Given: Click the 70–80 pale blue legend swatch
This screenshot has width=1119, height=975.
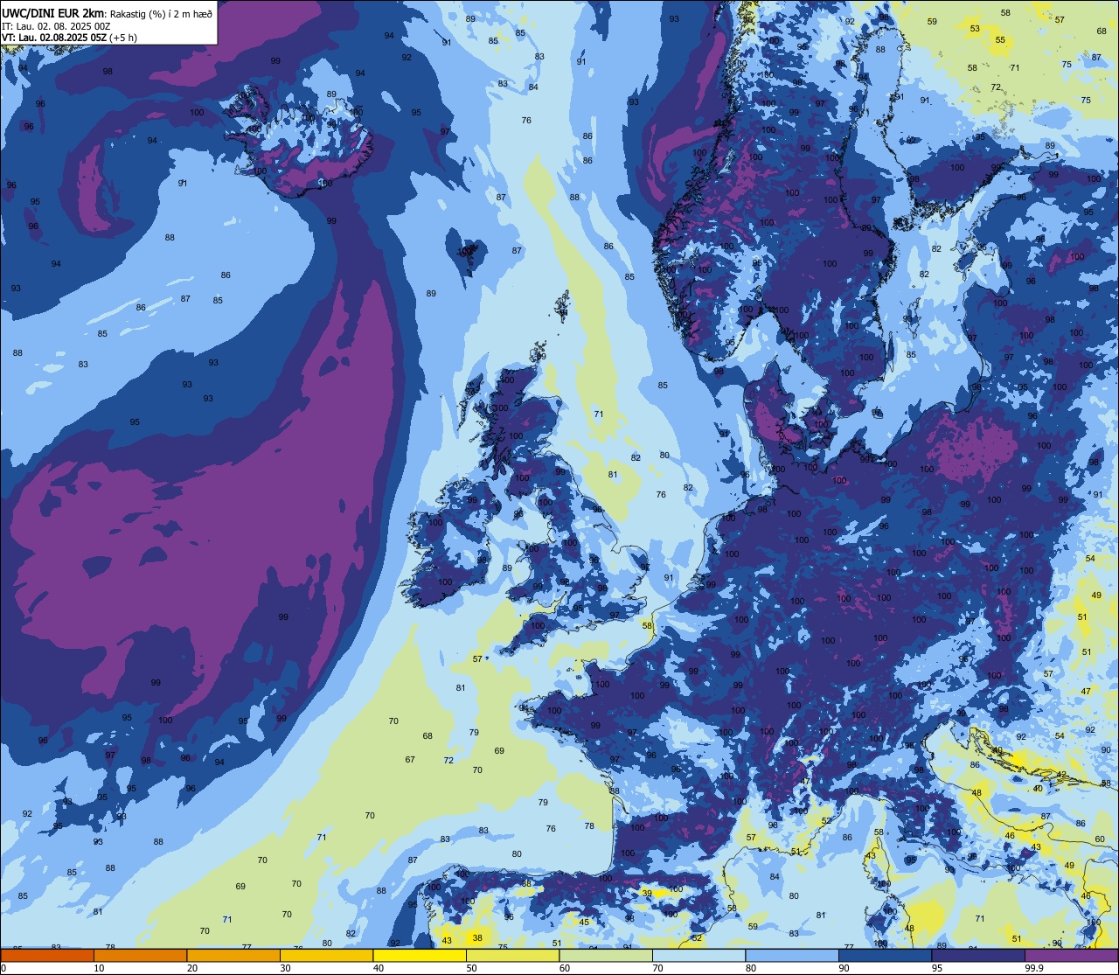Looking at the screenshot, I should tap(699, 955).
